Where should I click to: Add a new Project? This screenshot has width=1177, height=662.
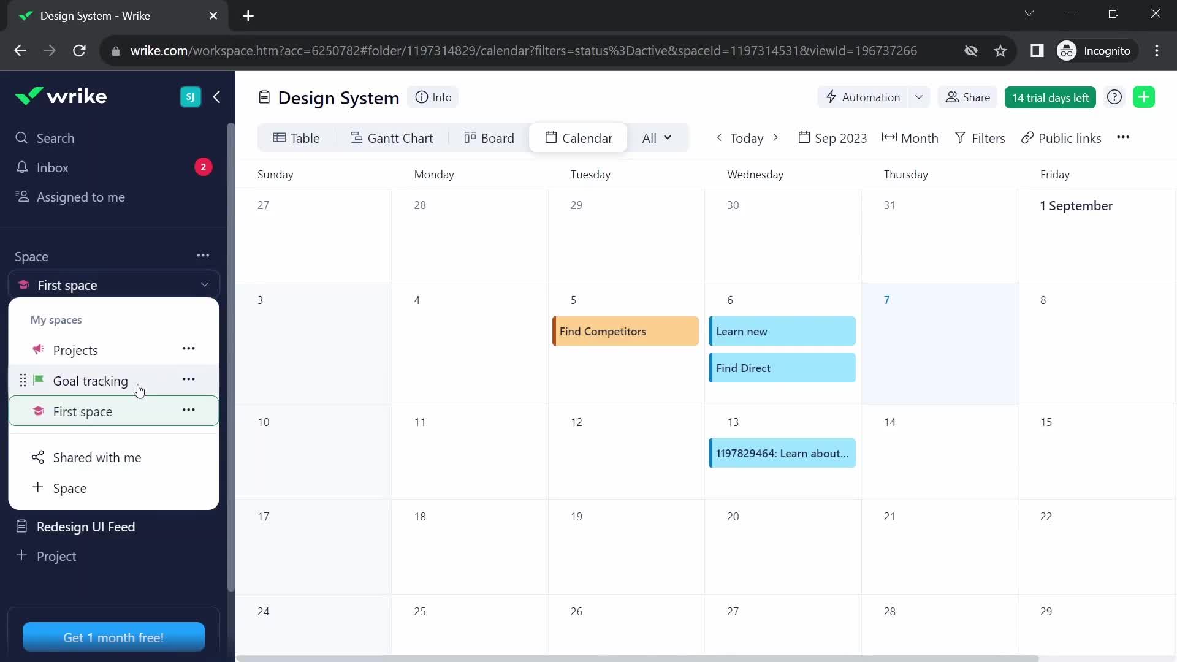tap(46, 556)
